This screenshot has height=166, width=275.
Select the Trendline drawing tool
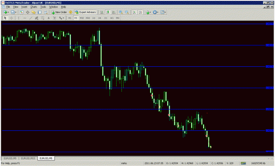point(31,18)
